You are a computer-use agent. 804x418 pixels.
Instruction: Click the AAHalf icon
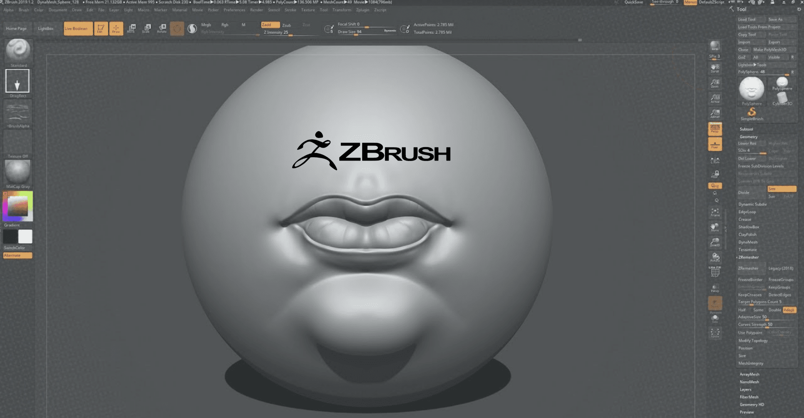(x=715, y=113)
